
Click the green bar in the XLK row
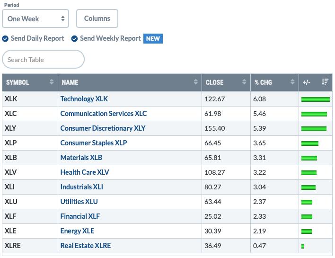tap(316, 99)
